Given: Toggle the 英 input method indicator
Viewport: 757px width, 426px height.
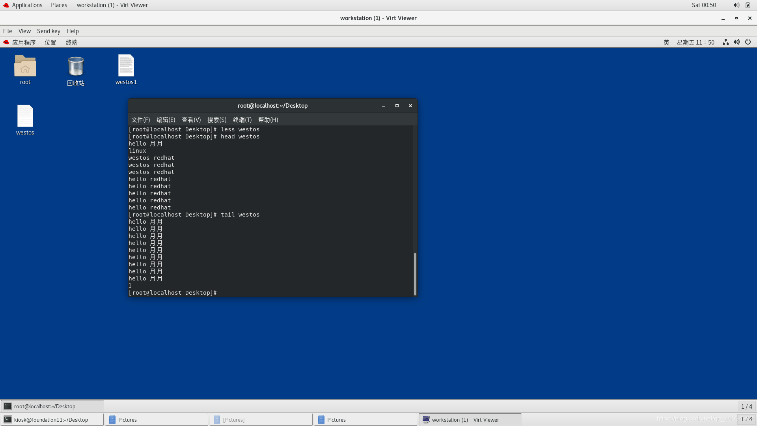Looking at the screenshot, I should coord(666,42).
